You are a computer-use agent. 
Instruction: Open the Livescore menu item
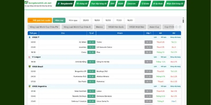[x=132, y=4]
